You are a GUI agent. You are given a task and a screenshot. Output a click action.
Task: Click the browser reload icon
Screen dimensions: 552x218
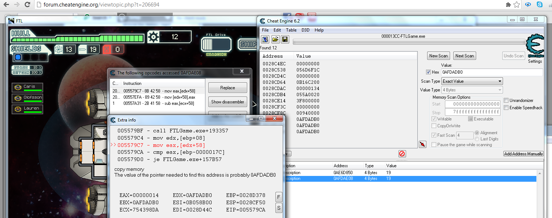coord(27,5)
